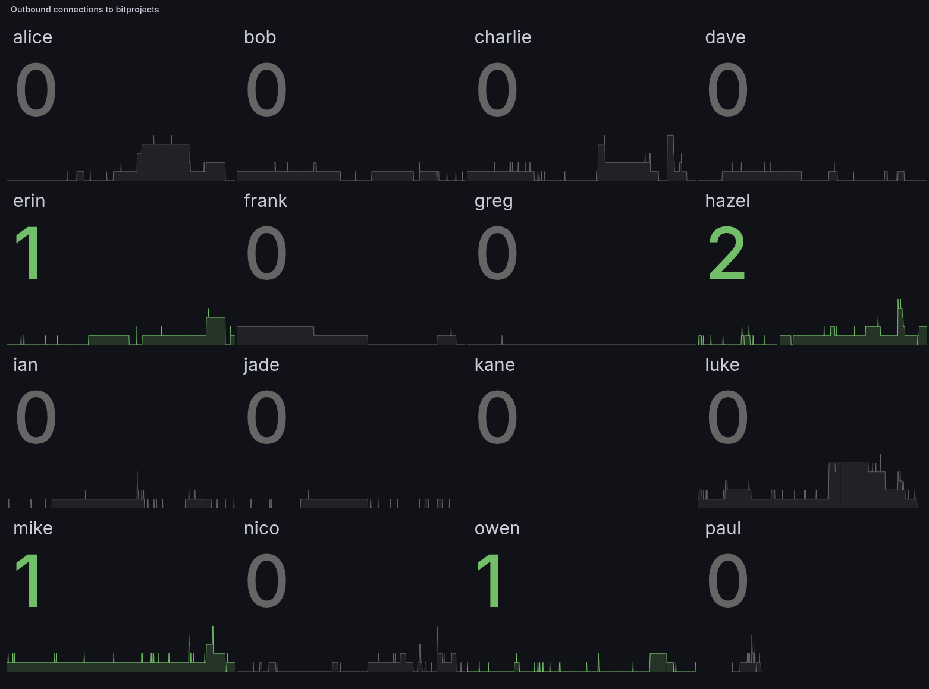Click erin's green value 1
The width and height of the screenshot is (929, 689).
(x=28, y=254)
